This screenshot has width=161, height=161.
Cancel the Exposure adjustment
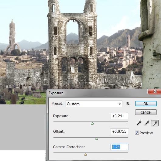146,112
